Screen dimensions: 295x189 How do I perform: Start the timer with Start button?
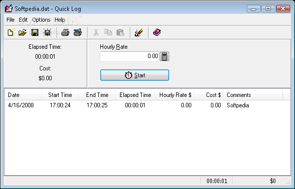(135, 75)
